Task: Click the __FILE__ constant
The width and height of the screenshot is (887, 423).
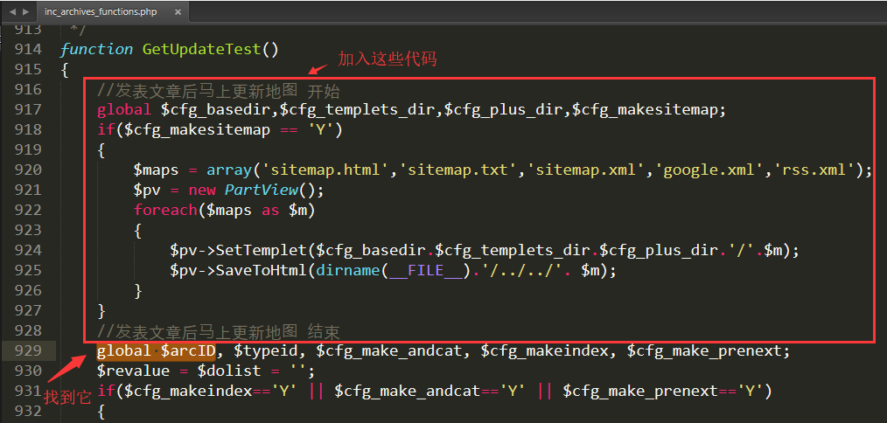Action: [x=426, y=271]
